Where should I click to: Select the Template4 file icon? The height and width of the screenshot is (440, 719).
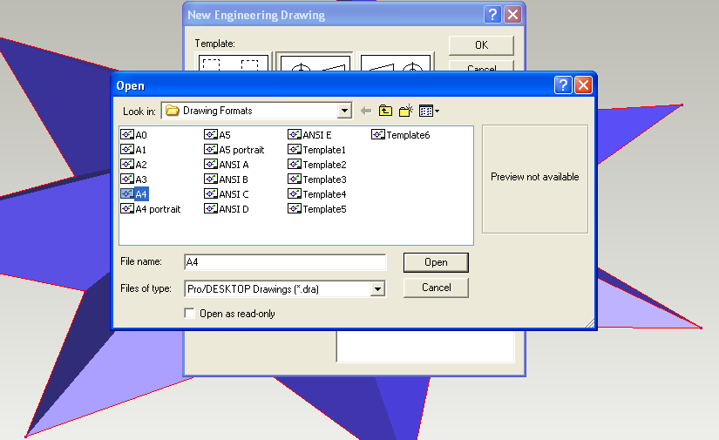pos(295,194)
